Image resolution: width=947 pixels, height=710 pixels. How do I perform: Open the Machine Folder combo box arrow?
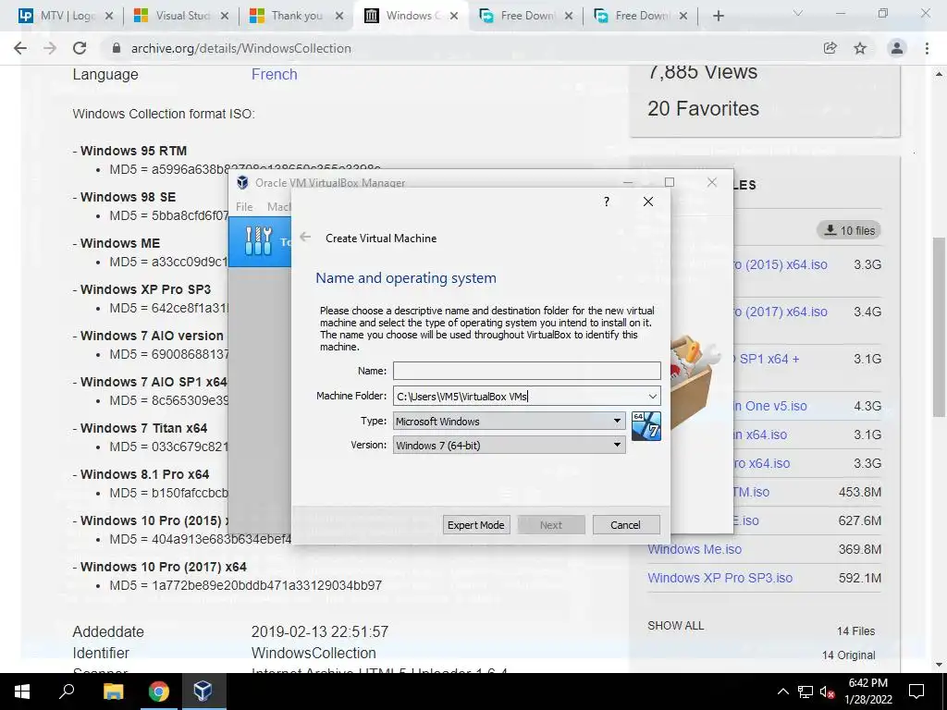pos(652,396)
